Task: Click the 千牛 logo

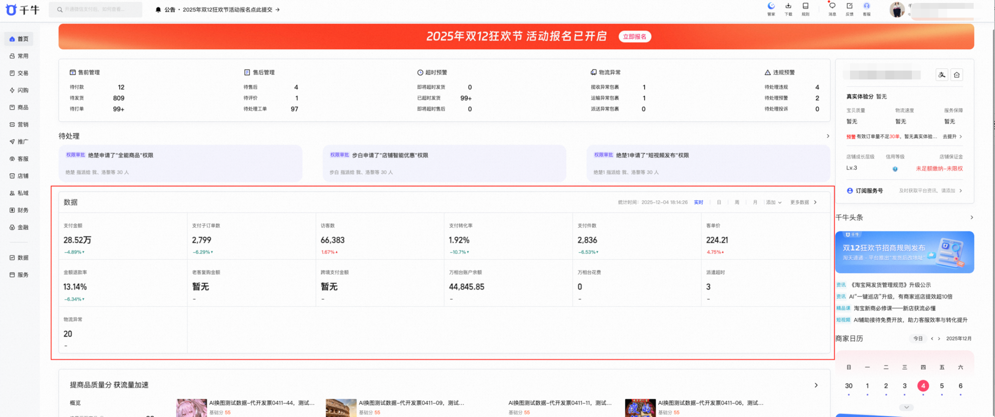Action: (x=22, y=10)
